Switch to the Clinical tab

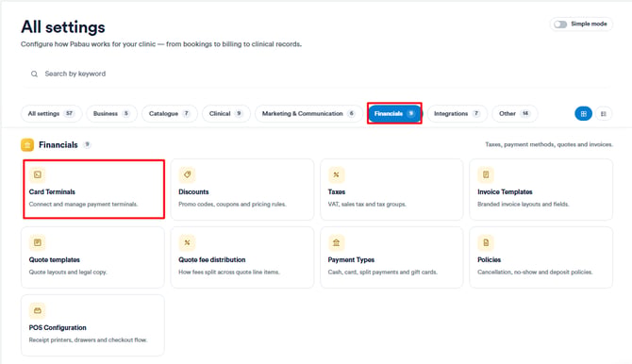226,114
